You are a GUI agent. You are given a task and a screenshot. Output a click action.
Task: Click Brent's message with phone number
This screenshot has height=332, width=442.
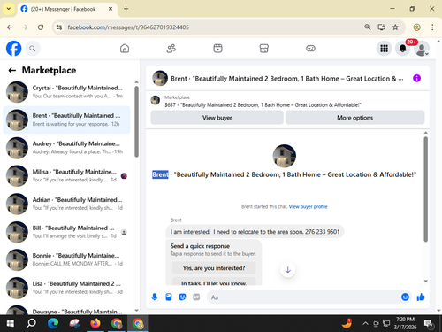coord(255,232)
